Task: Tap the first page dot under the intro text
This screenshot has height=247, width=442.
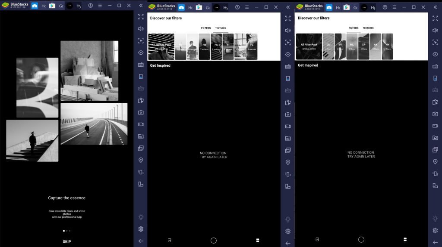Action: point(64,231)
